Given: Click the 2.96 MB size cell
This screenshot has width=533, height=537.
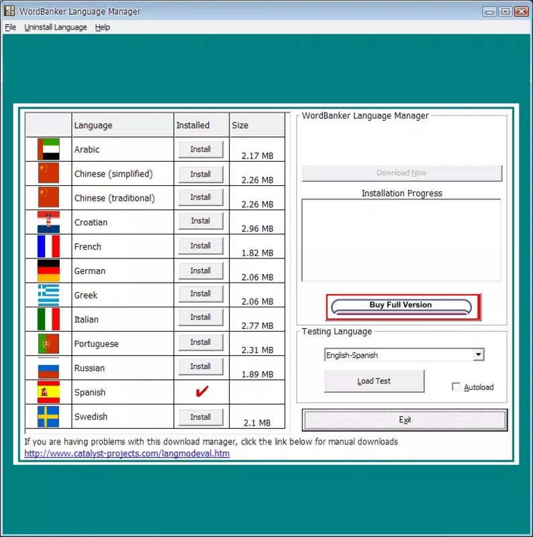Looking at the screenshot, I should point(257,222).
